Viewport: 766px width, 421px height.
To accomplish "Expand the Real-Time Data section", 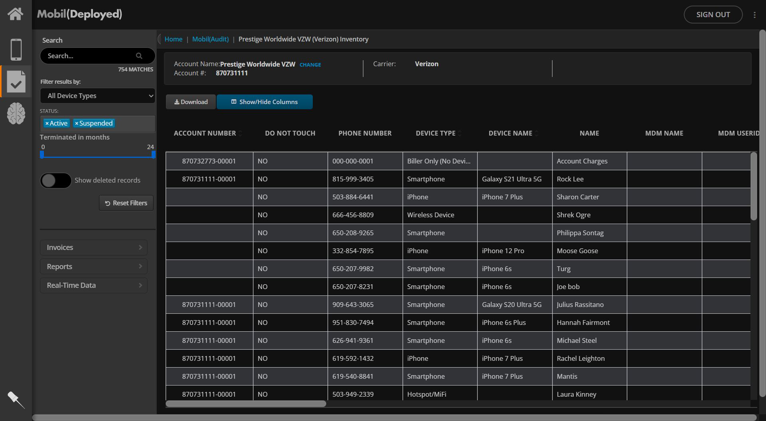I will coord(94,285).
